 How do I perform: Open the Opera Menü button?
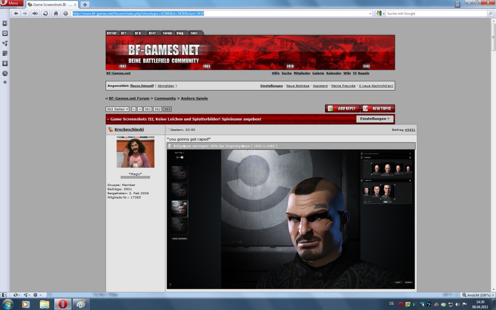click(x=12, y=3)
